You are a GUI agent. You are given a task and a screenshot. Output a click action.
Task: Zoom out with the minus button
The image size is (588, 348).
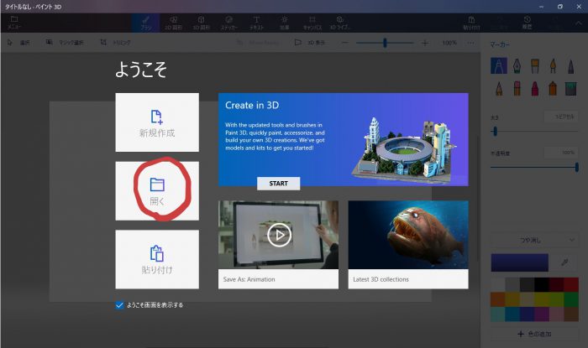345,43
